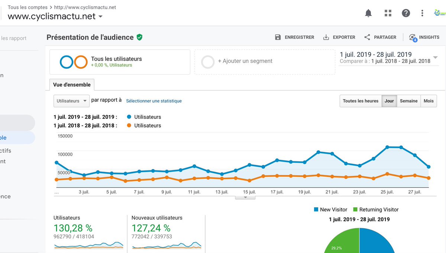Viewport: 446px width, 253px height.
Task: Click the 772042 / 339753 value text
Action: [152, 236]
